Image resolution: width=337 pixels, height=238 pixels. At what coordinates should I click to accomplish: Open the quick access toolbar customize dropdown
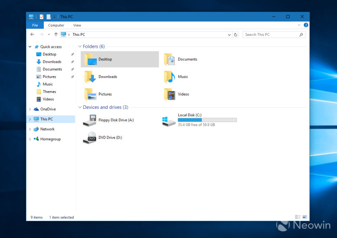[x=54, y=17]
